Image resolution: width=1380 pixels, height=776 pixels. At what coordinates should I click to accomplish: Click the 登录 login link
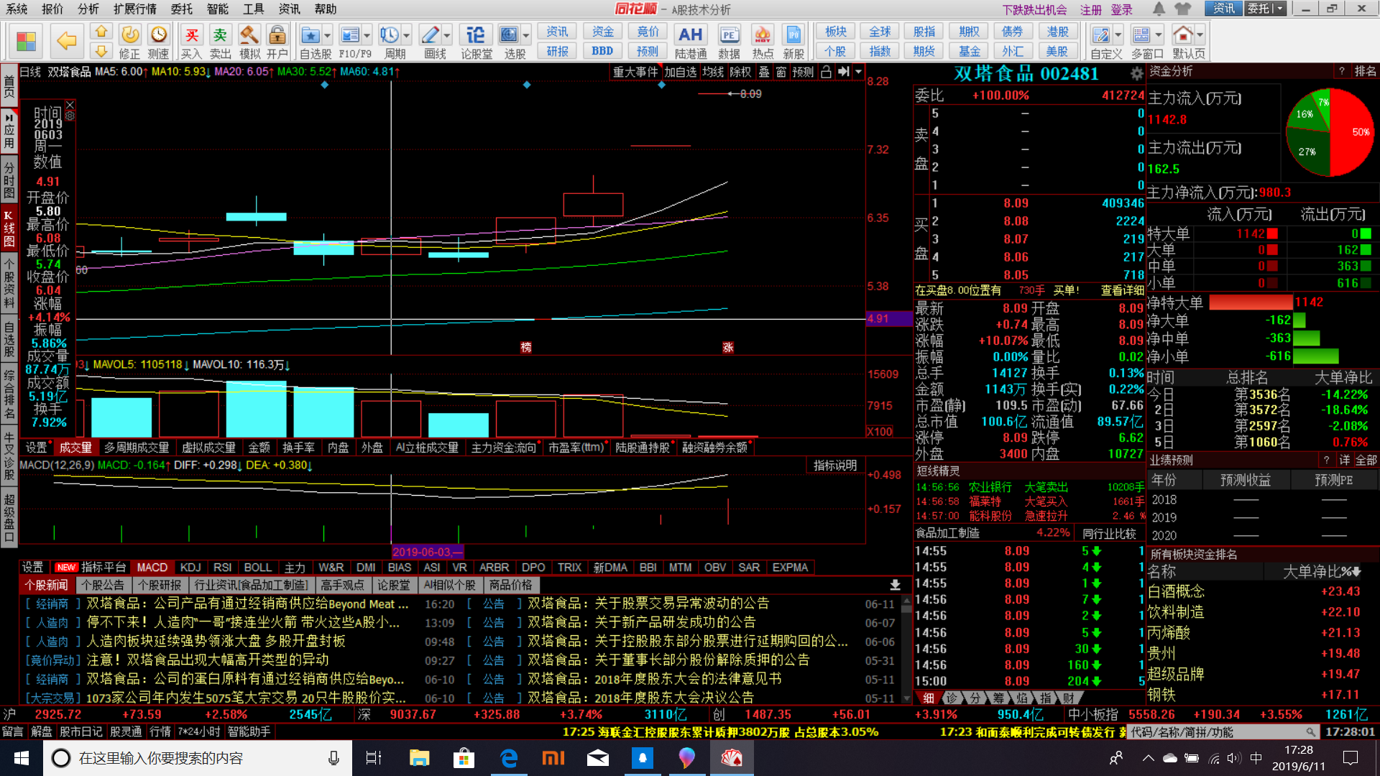[1121, 9]
